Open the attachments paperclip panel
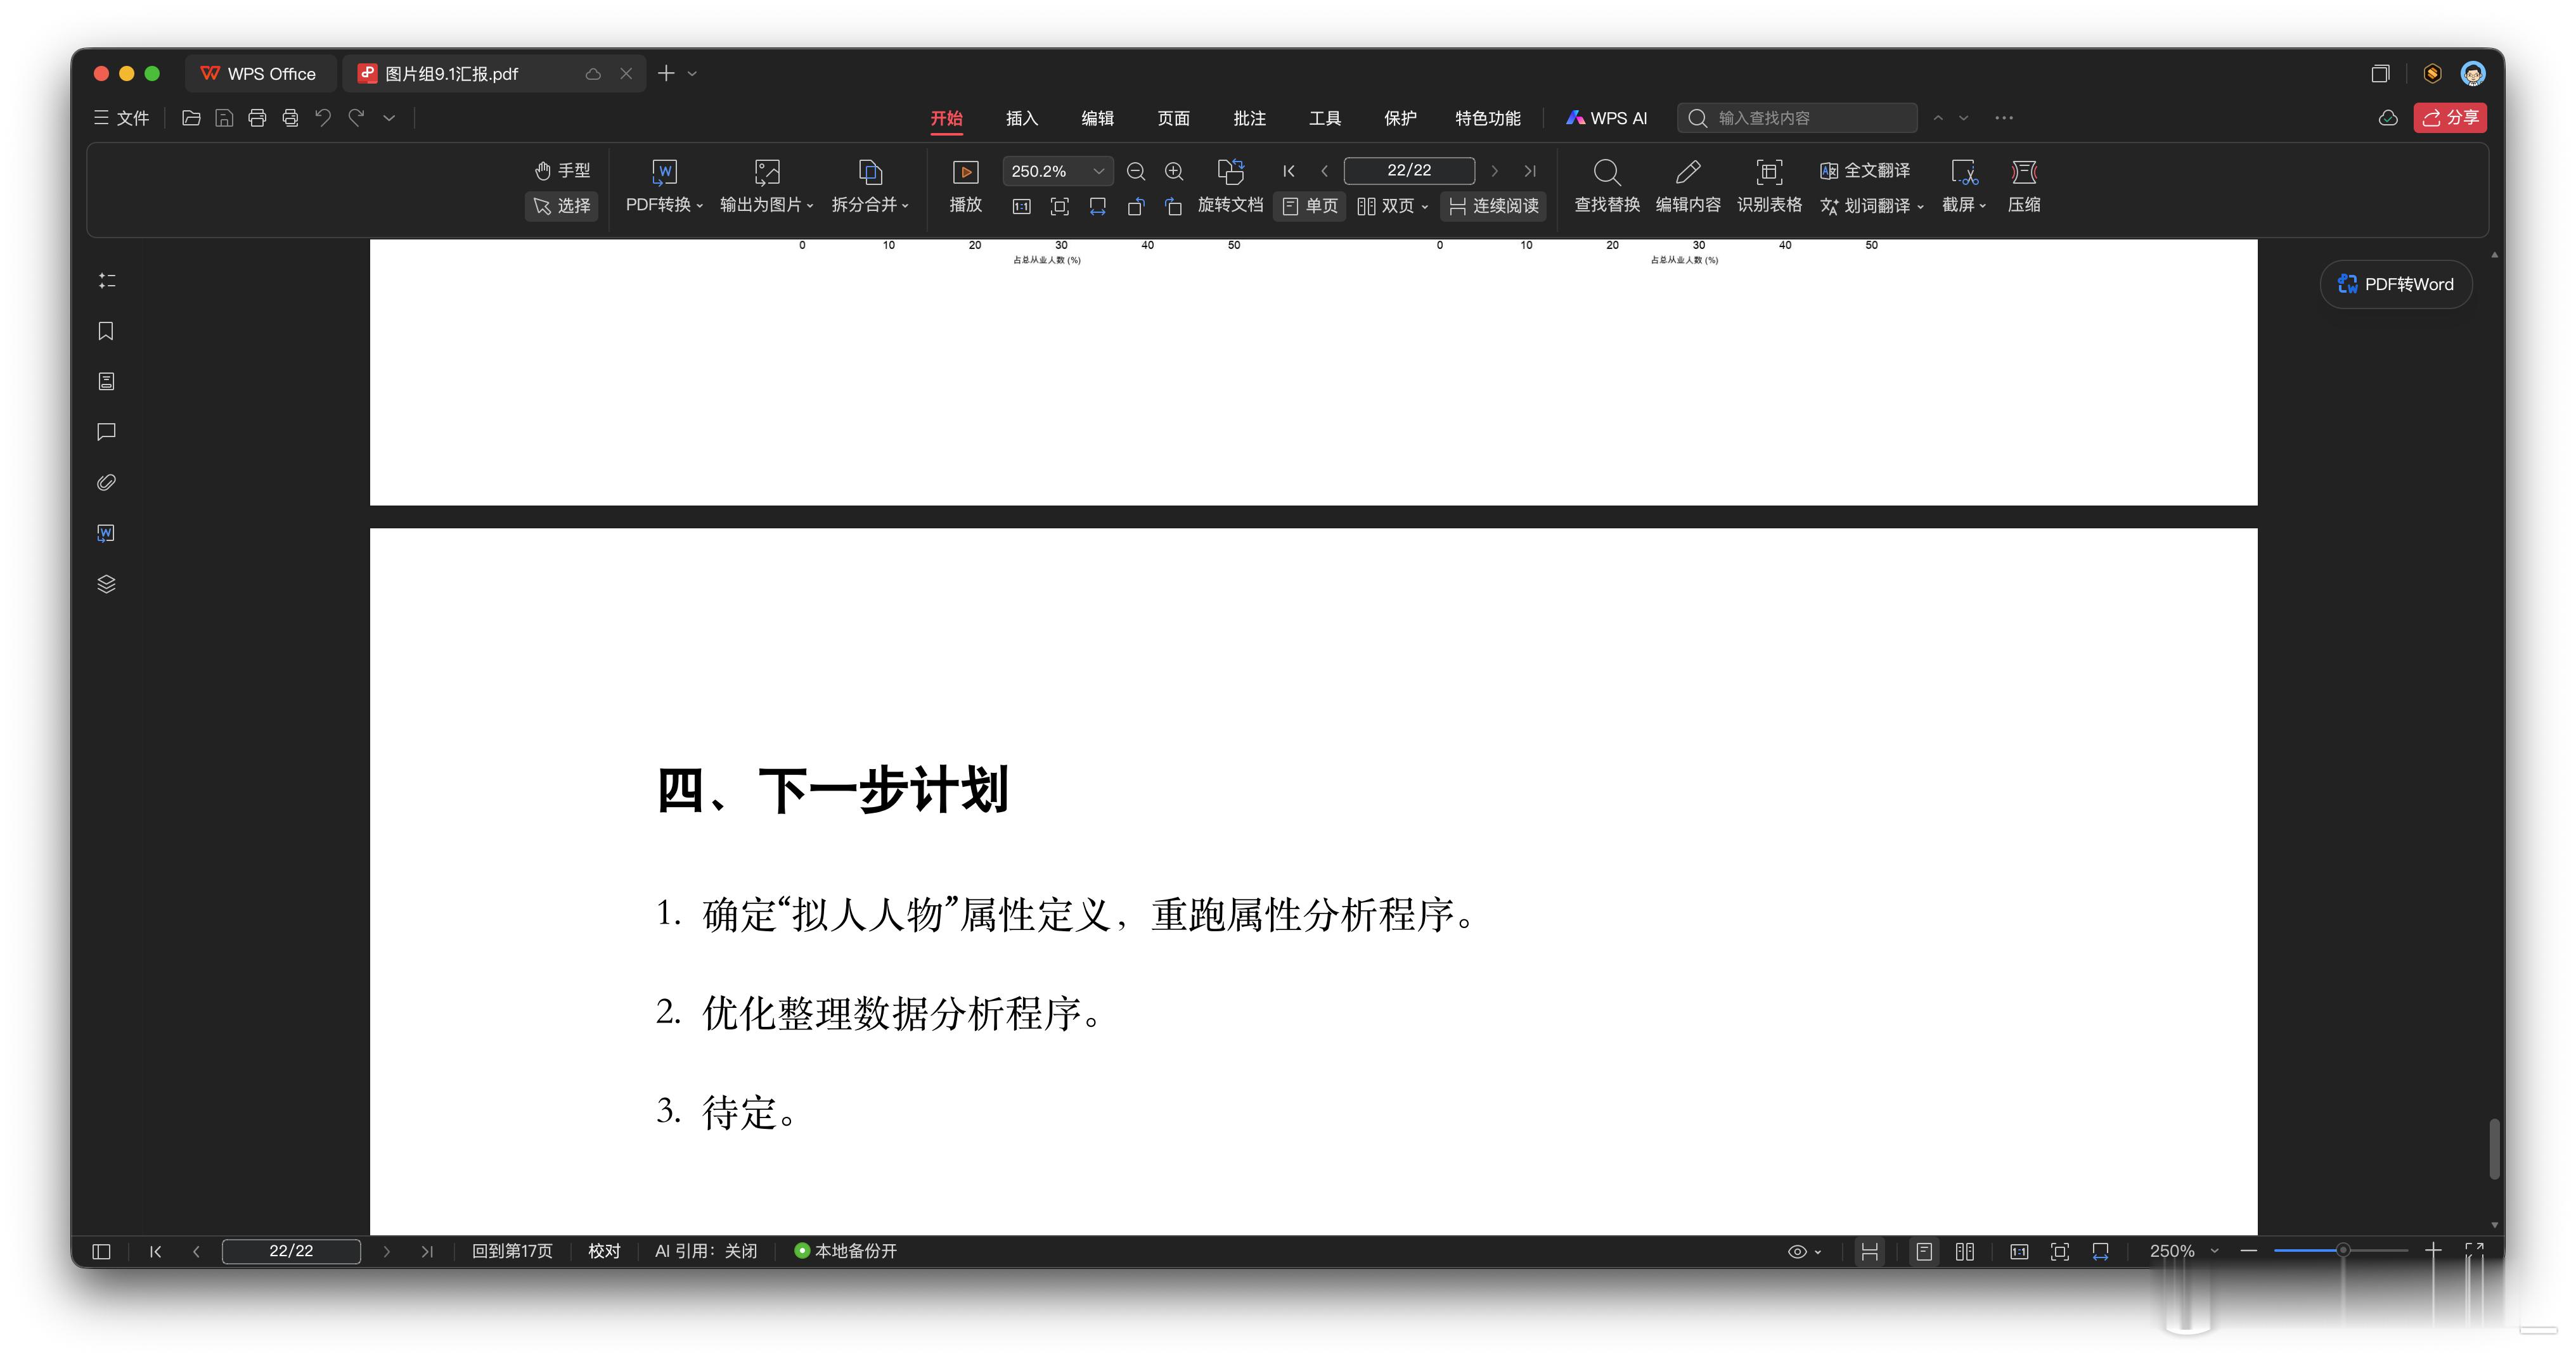This screenshot has height=1362, width=2576. (x=107, y=483)
